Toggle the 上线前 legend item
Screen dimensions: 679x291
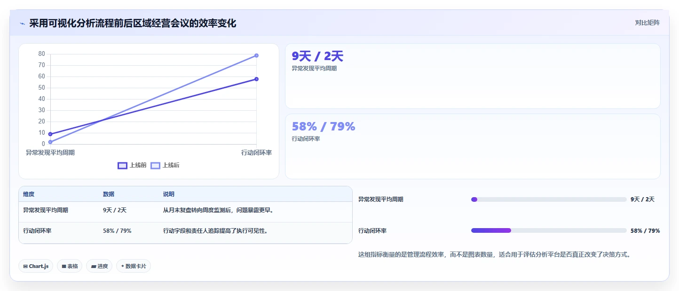[x=132, y=165]
